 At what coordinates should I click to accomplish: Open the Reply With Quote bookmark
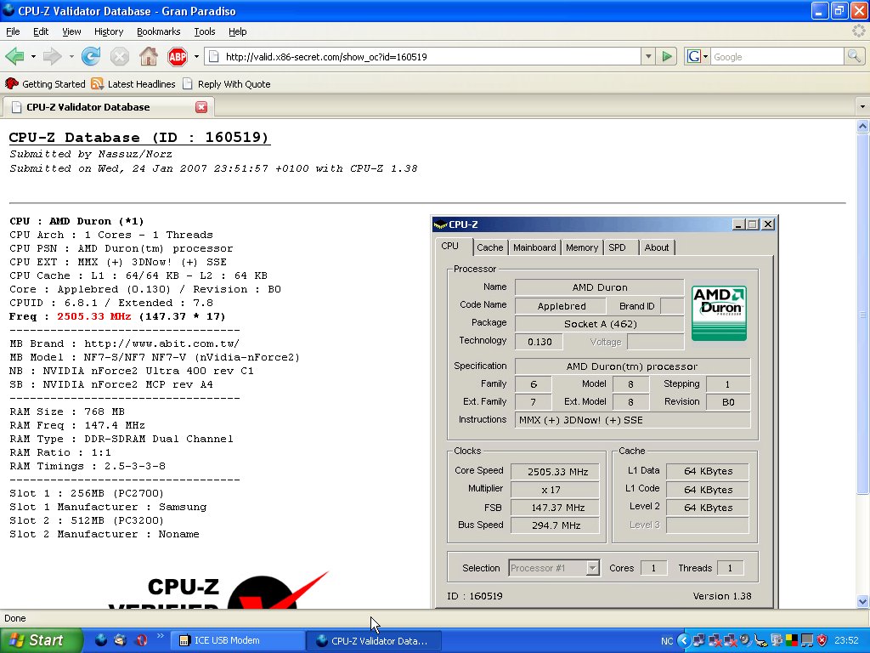tap(227, 84)
